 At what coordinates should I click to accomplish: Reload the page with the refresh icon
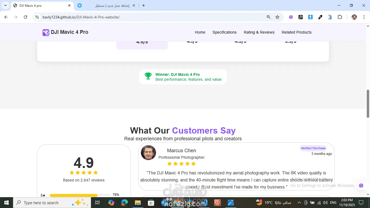point(25,17)
